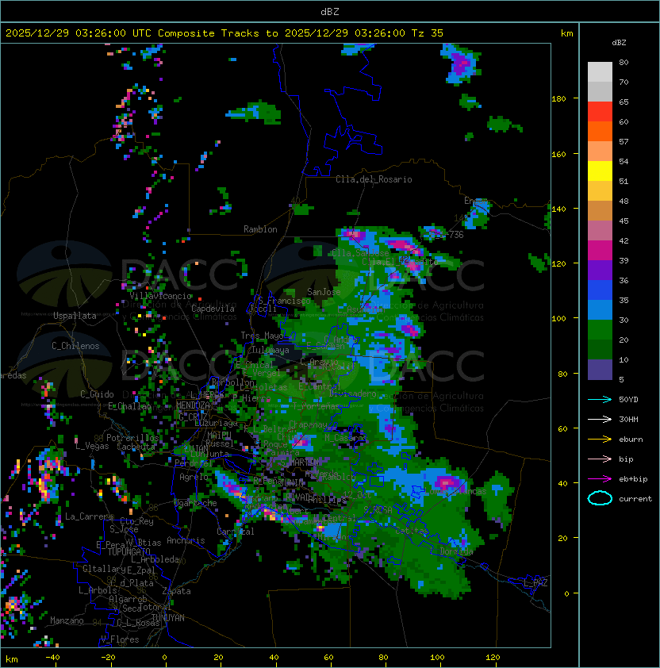Image resolution: width=660 pixels, height=668 pixels.
Task: Click the 'km' unit label at top right
Action: [566, 33]
